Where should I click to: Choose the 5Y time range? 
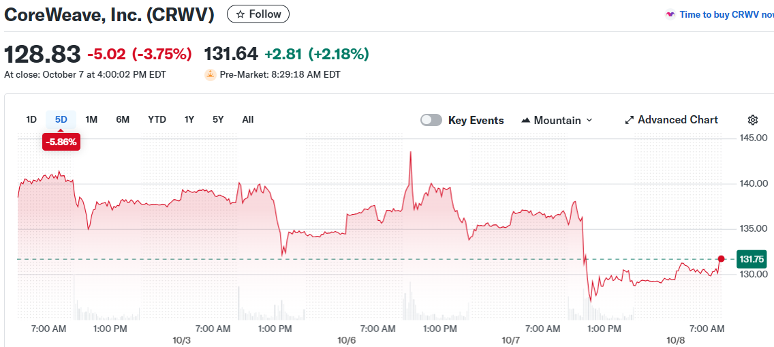click(x=218, y=119)
